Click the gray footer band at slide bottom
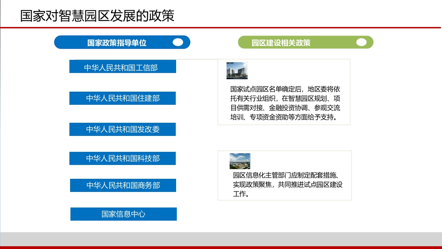 pos(221,239)
